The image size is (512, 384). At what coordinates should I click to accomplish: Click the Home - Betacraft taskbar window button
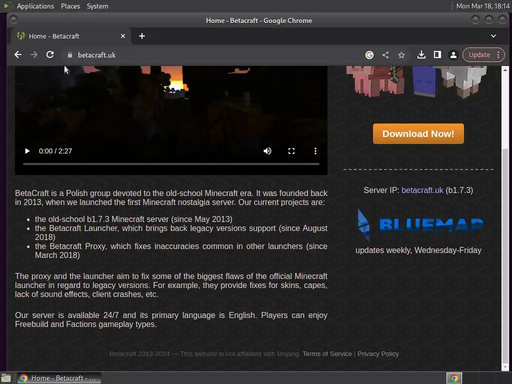59,378
